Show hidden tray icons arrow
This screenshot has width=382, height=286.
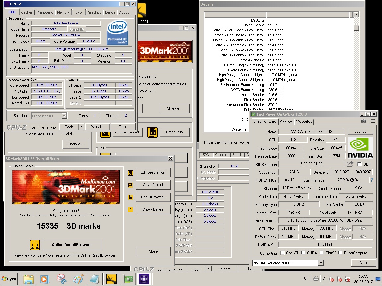tap(324, 278)
